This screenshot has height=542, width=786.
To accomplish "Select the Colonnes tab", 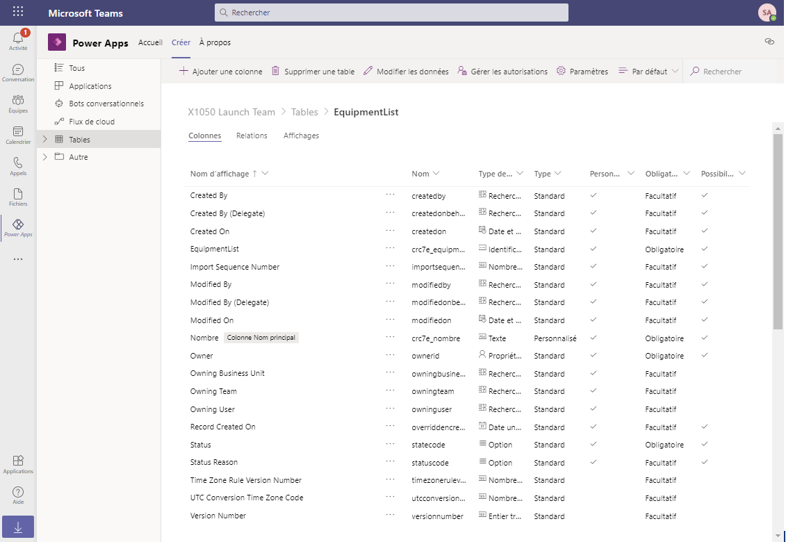I will pos(204,135).
